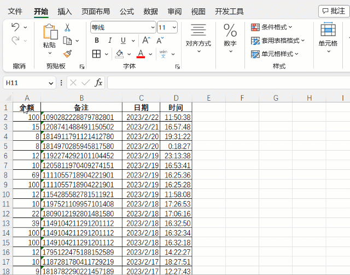Open the clipboard 剪贴板 dialog launcher
This screenshot has height=275, width=350.
click(x=82, y=67)
